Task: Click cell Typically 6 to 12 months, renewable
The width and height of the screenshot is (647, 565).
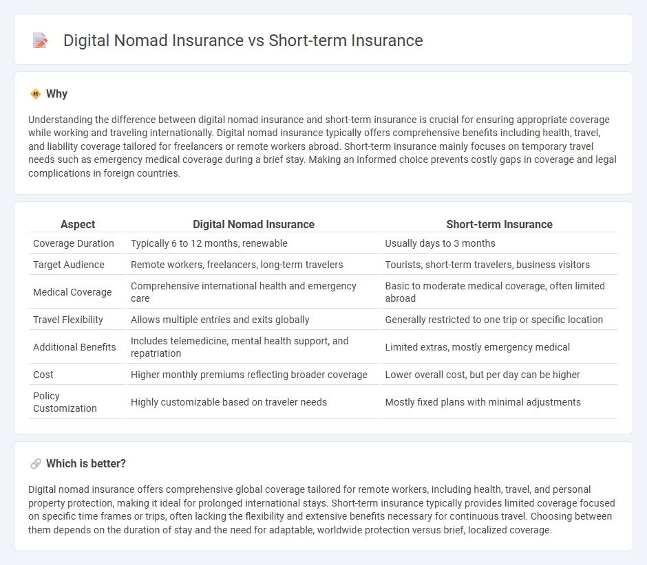Action: (253, 243)
